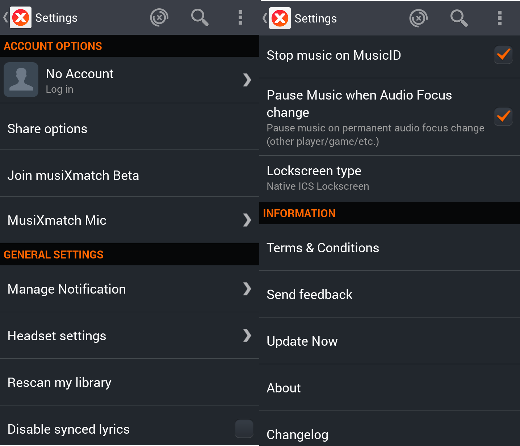The image size is (520, 446).
Task: Open MusicID recognition icon in right header
Action: [x=419, y=18]
